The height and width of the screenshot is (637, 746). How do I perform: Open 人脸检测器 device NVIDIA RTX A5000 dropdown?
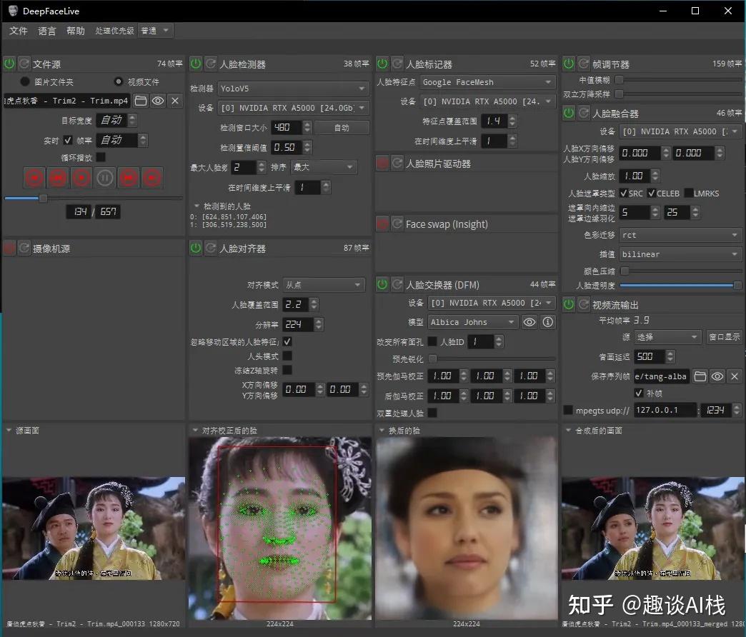[x=294, y=108]
